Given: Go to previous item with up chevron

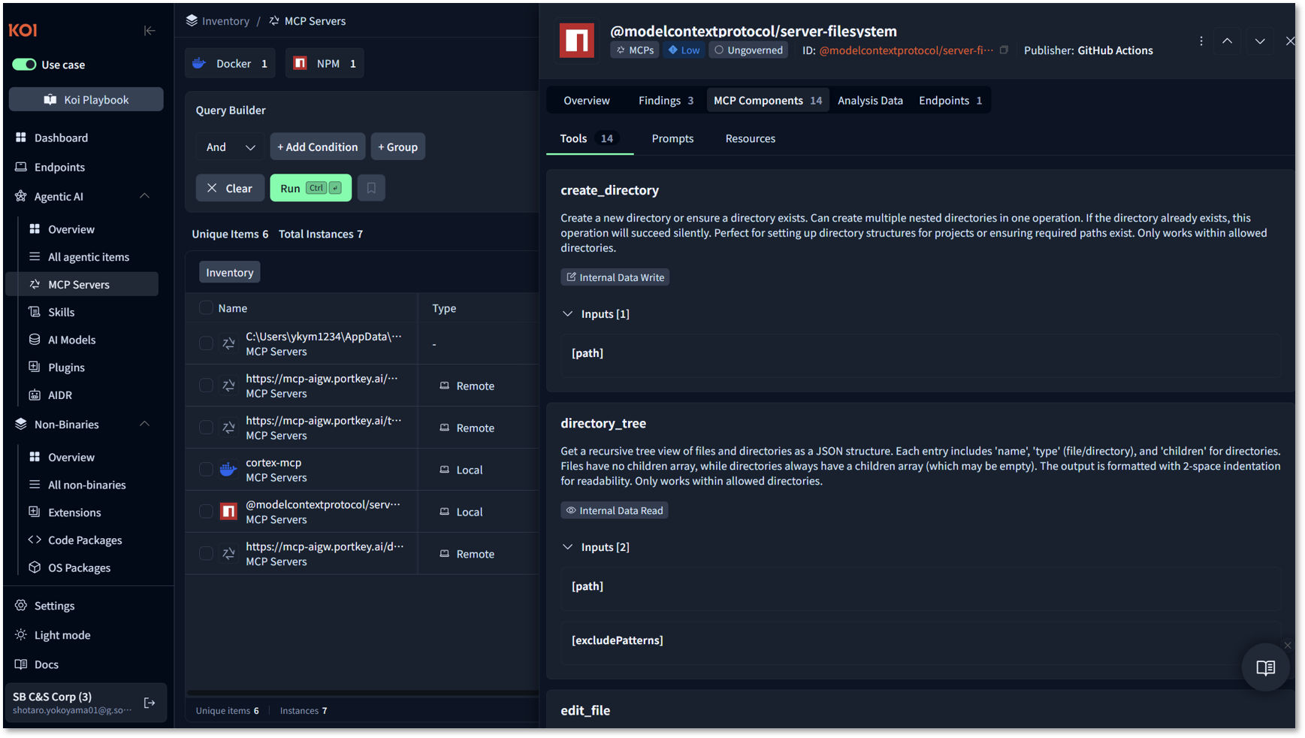Looking at the screenshot, I should (x=1227, y=41).
